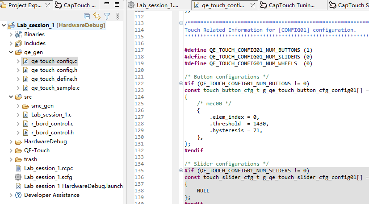Click threshold value 1430 in code
The image size is (369, 204).
[260, 124]
